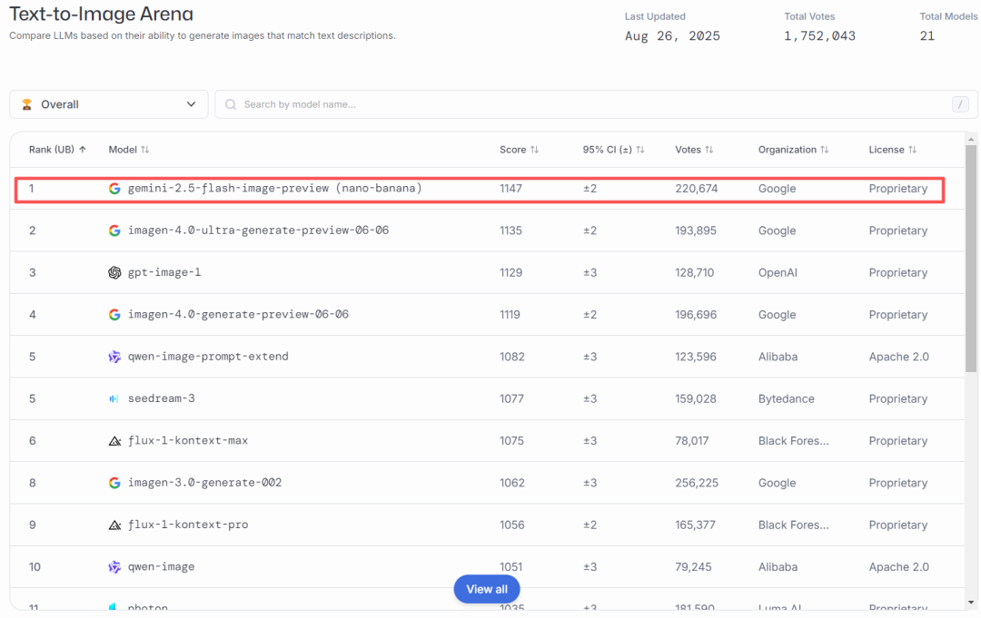The width and height of the screenshot is (981, 618).
Task: Click the Bytedance organization cell
Action: click(x=787, y=398)
